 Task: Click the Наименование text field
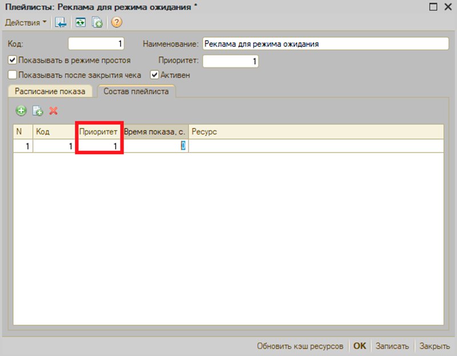(x=325, y=44)
